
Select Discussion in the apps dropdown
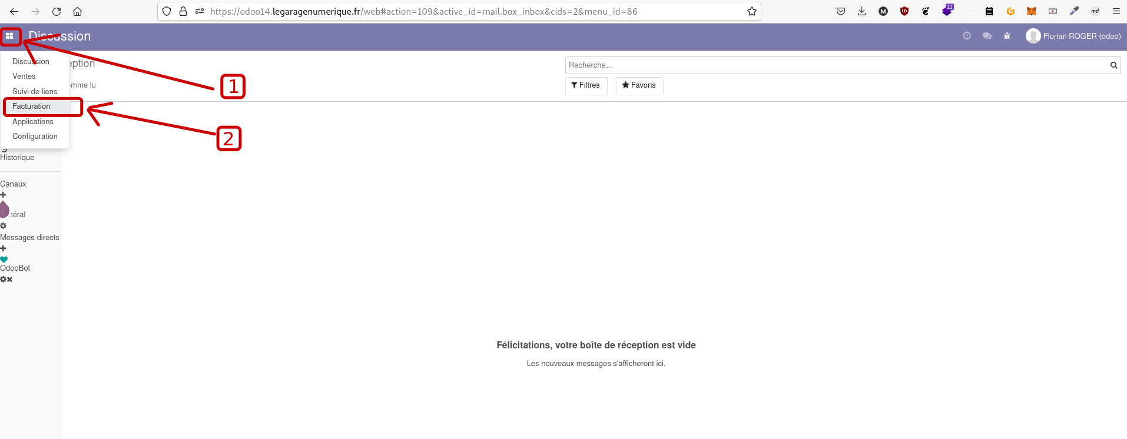[x=31, y=61]
